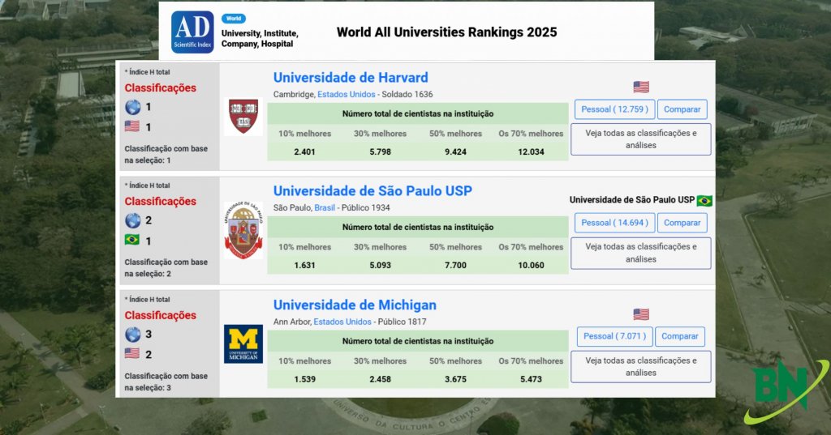Open Universidade de São Paulo USP link
This screenshot has height=435, width=831.
pyautogui.click(x=372, y=191)
